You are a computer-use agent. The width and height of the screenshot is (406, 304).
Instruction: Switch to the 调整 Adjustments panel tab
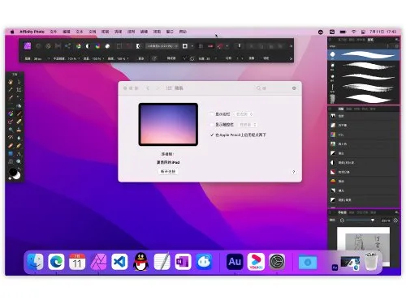341,109
